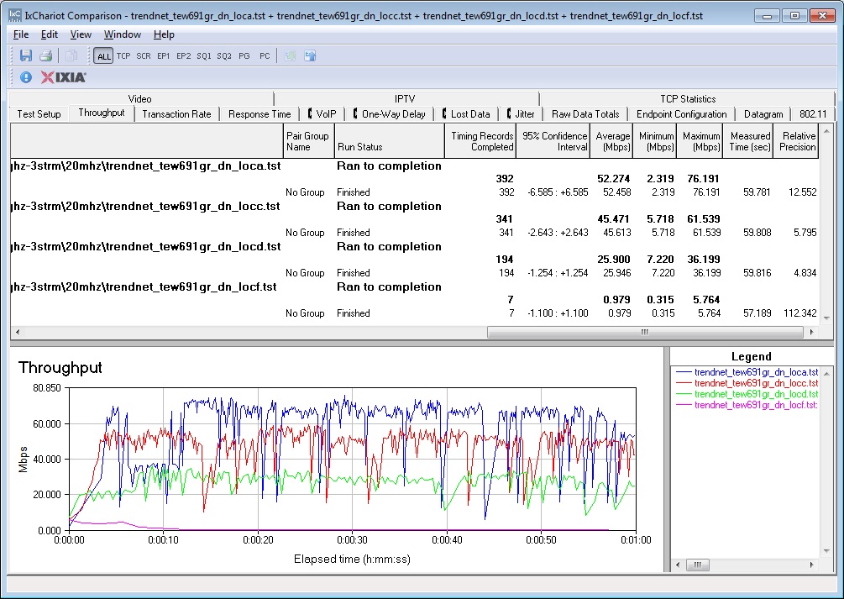Click the 52.458 average throughput cell
Screen dimensions: 844x599
pyautogui.click(x=617, y=192)
